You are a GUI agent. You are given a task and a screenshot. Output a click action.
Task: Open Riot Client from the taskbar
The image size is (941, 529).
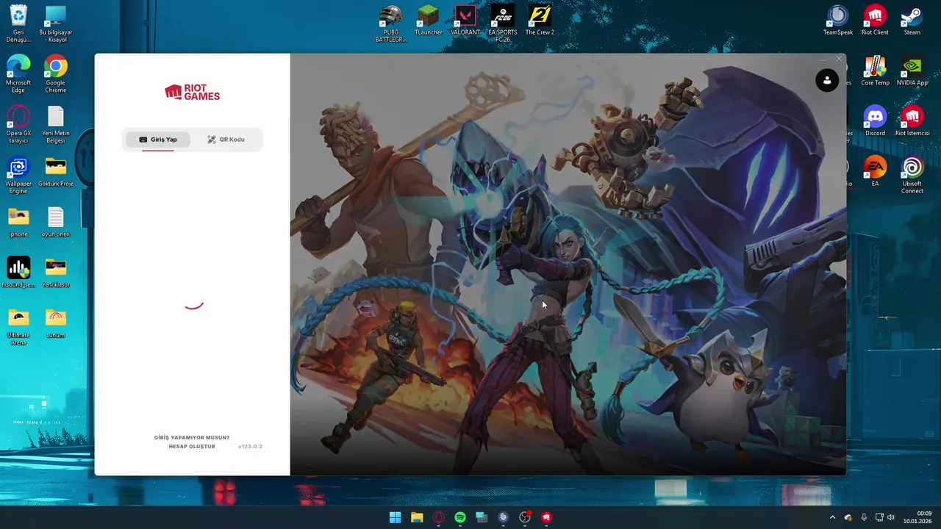click(546, 517)
